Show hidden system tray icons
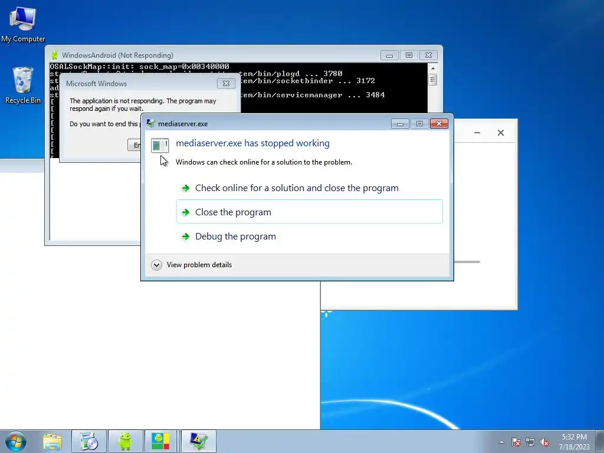604x453 pixels. pos(501,442)
